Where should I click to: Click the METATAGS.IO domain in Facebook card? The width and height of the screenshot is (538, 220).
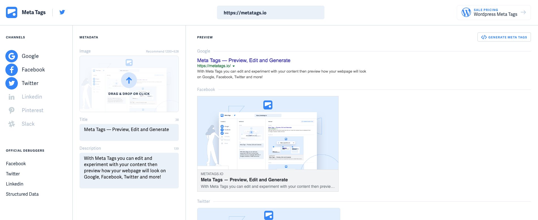pyautogui.click(x=212, y=174)
